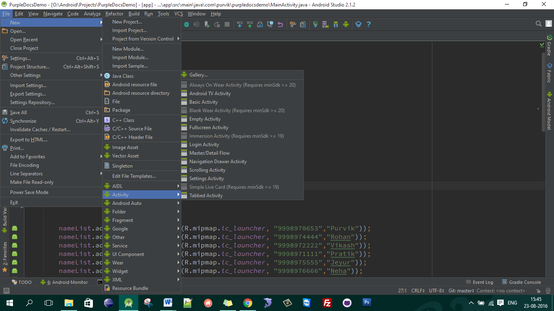Click VCS Update Project blue arrow icon
Image resolution: width=554 pixels, height=311 pixels.
[240, 24]
